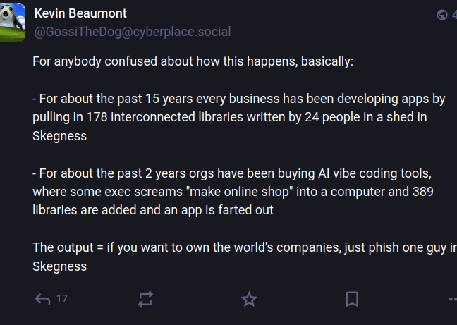Image resolution: width=457 pixels, height=325 pixels.
Task: Click the post timestamp beside the globe
Action: [x=453, y=15]
